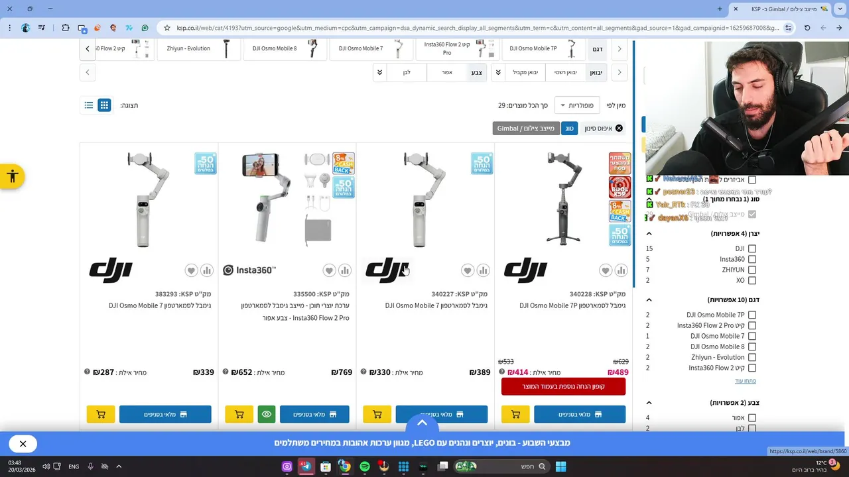Add ₪389 Osmo Mobile 7 to cart
Screen dimensions: 849x477
tap(377, 414)
